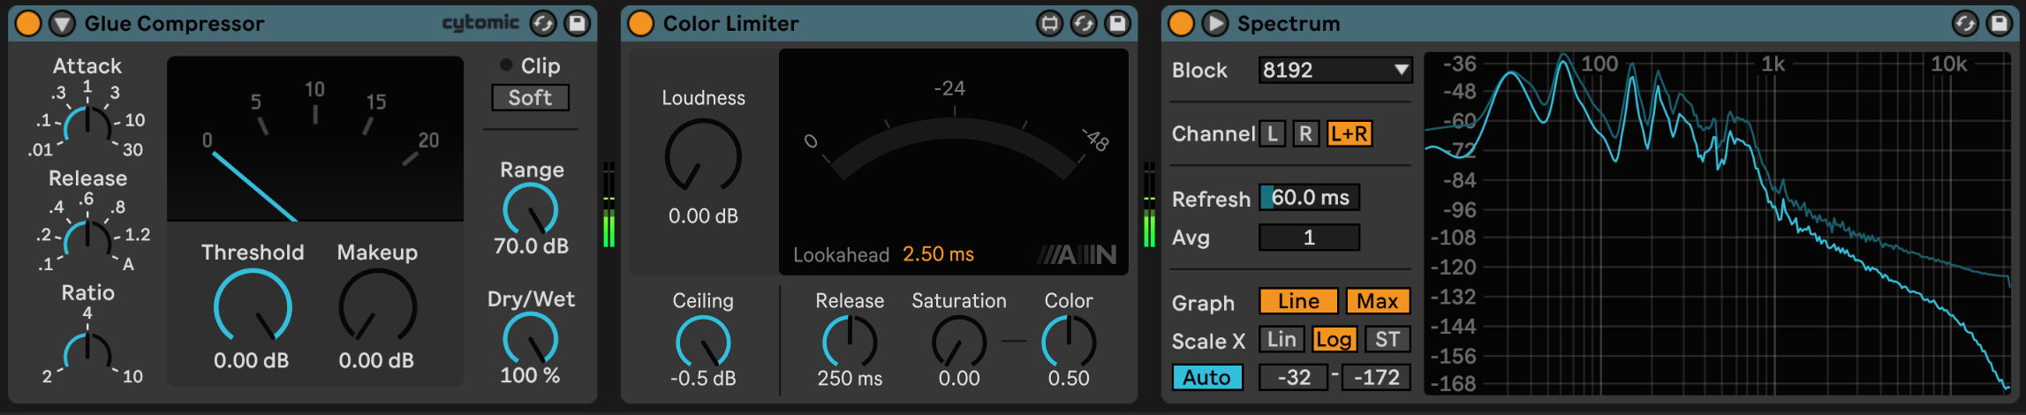Collapse Glue Compressor sidechain triangle

[62, 24]
